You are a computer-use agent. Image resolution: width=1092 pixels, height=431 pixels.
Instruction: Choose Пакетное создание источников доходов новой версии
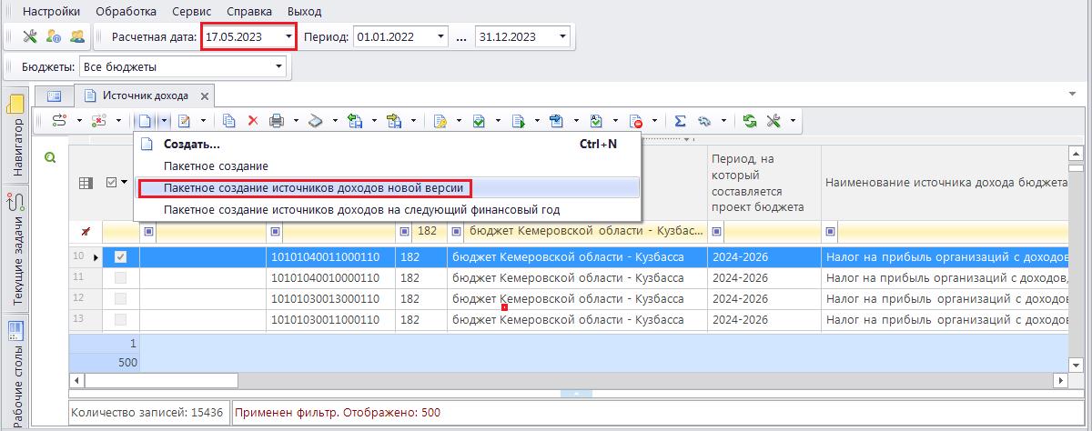tap(388, 188)
